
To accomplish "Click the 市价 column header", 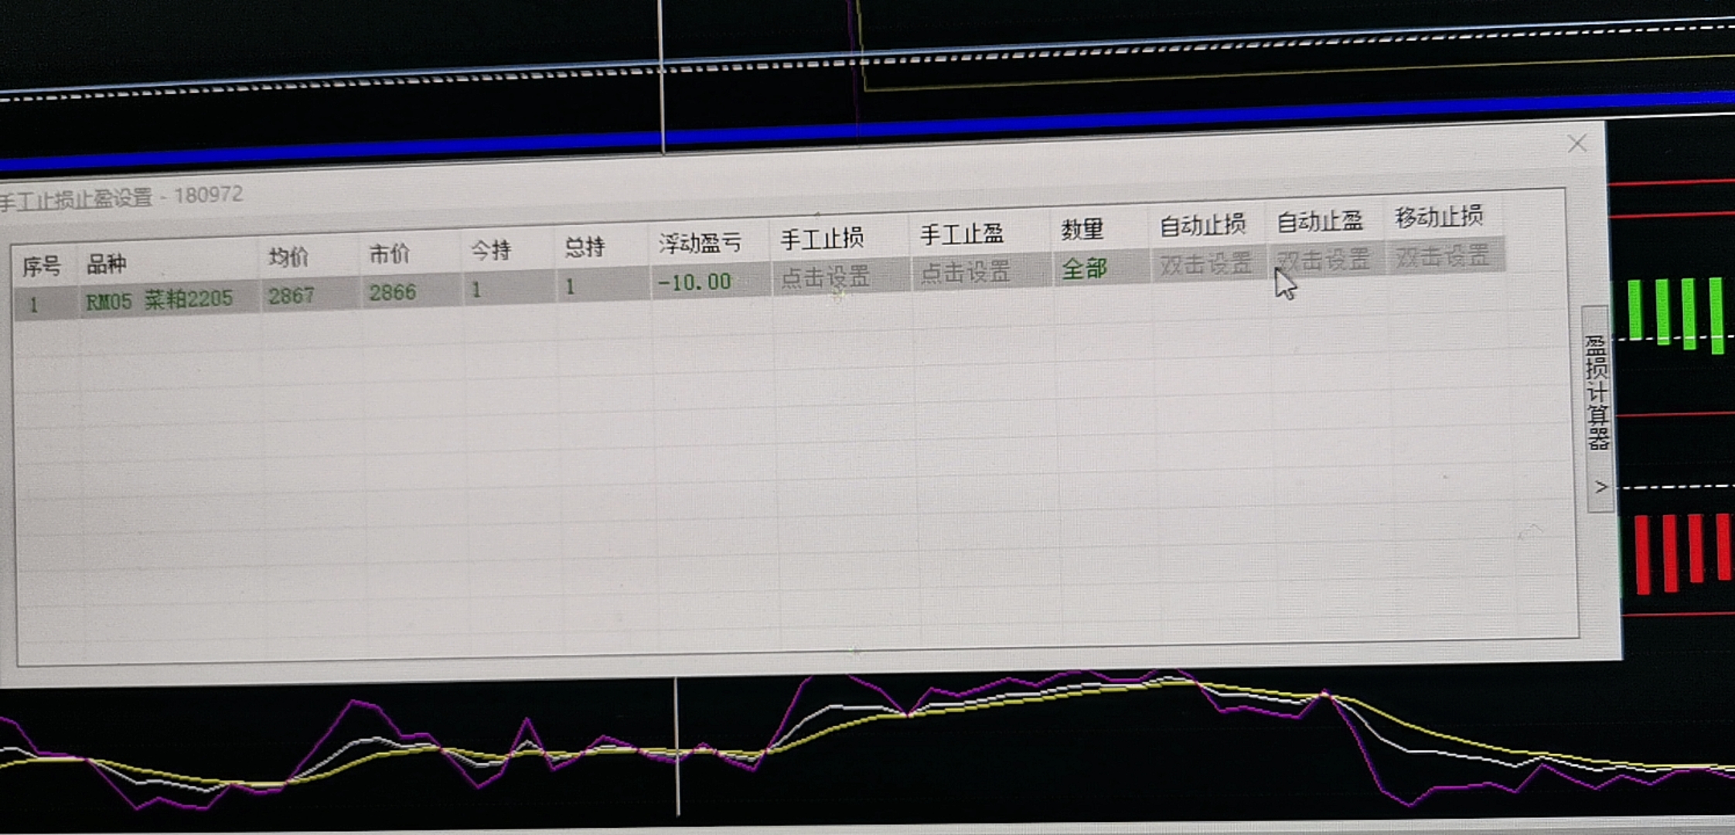I will 389,254.
